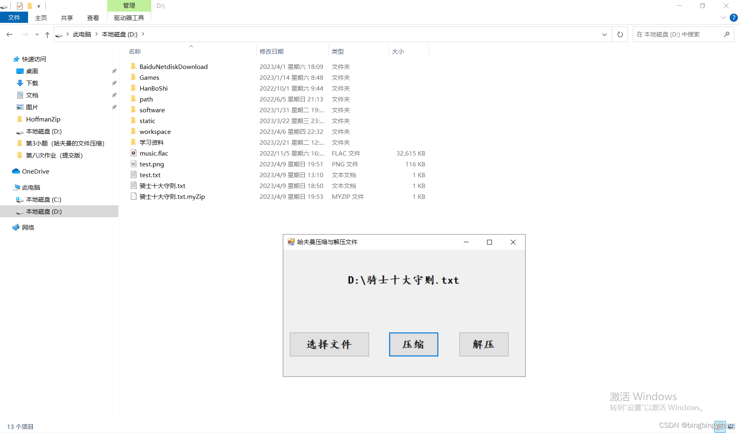Click the quick access toolbar customize arrow

[39, 6]
